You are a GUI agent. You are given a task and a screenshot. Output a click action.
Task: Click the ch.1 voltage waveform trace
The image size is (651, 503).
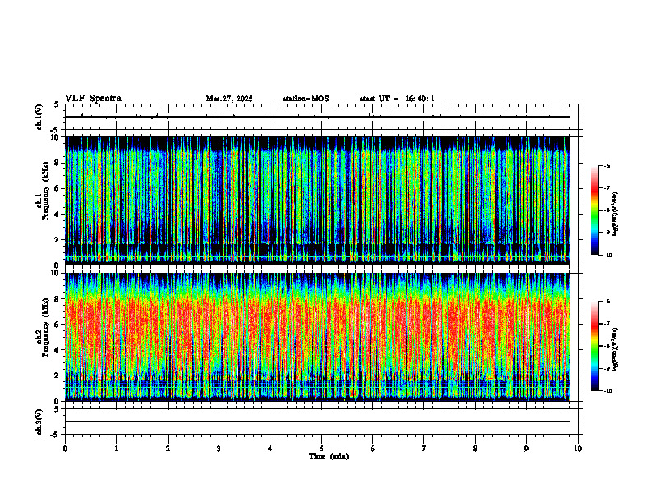pyautogui.click(x=317, y=117)
